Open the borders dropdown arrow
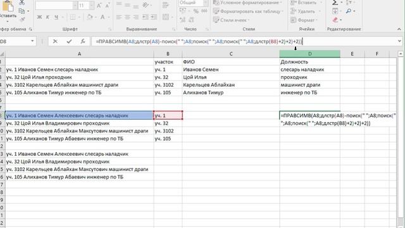This screenshot has width=405, height=228. [x=79, y=17]
